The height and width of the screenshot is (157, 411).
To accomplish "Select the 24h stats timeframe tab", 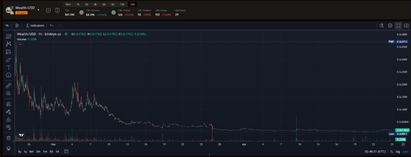I will click(x=132, y=5).
